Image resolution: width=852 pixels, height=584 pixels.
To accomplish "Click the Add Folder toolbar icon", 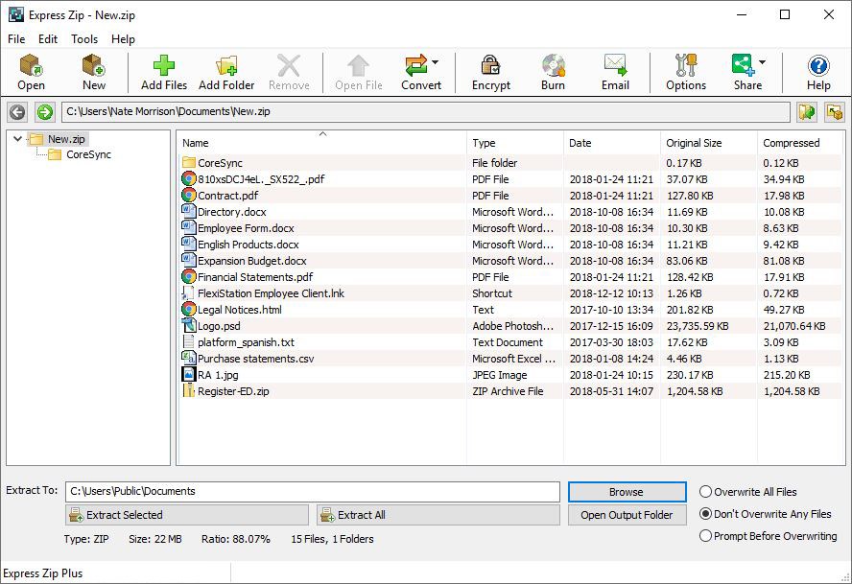I will (x=226, y=66).
